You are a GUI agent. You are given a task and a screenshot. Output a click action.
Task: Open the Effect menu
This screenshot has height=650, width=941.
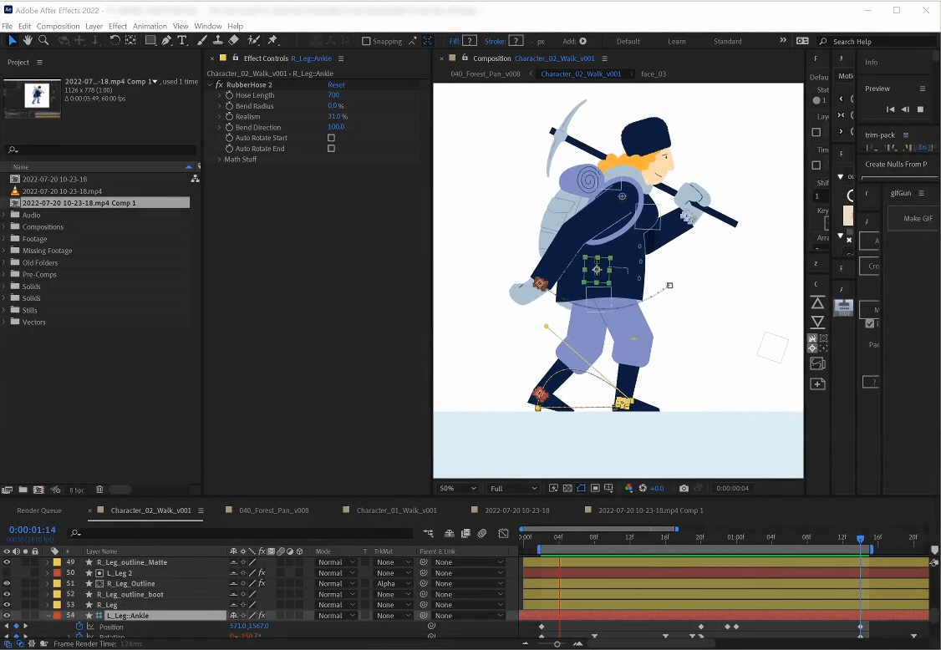click(x=118, y=27)
